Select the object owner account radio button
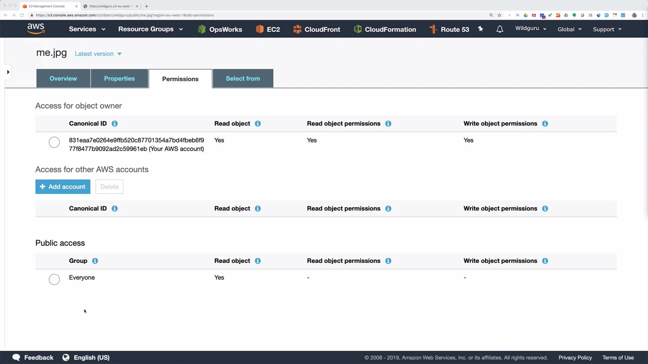 pyautogui.click(x=54, y=142)
